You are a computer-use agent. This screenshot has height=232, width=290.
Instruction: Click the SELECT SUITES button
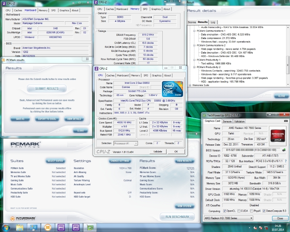click(55, 161)
